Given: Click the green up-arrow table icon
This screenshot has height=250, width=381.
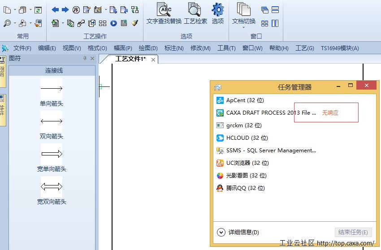Looking at the screenshot, I should [x=55, y=23].
